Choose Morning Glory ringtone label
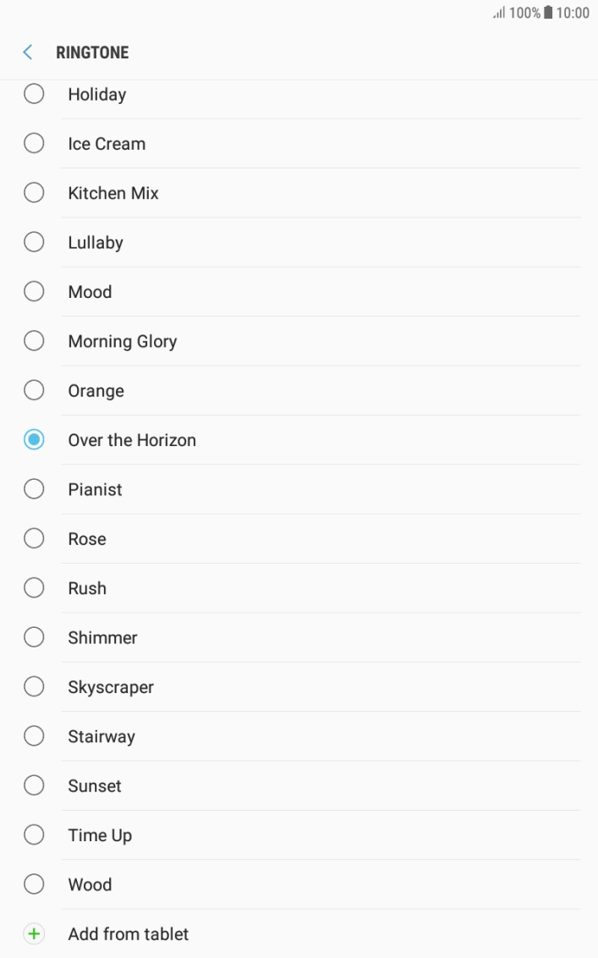Image resolution: width=598 pixels, height=958 pixels. click(x=123, y=342)
